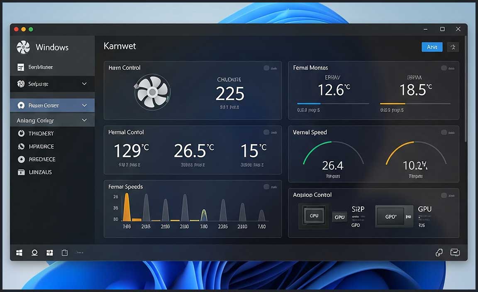Click the Karnwet page heading
This screenshot has height=292, width=478.
pos(120,46)
